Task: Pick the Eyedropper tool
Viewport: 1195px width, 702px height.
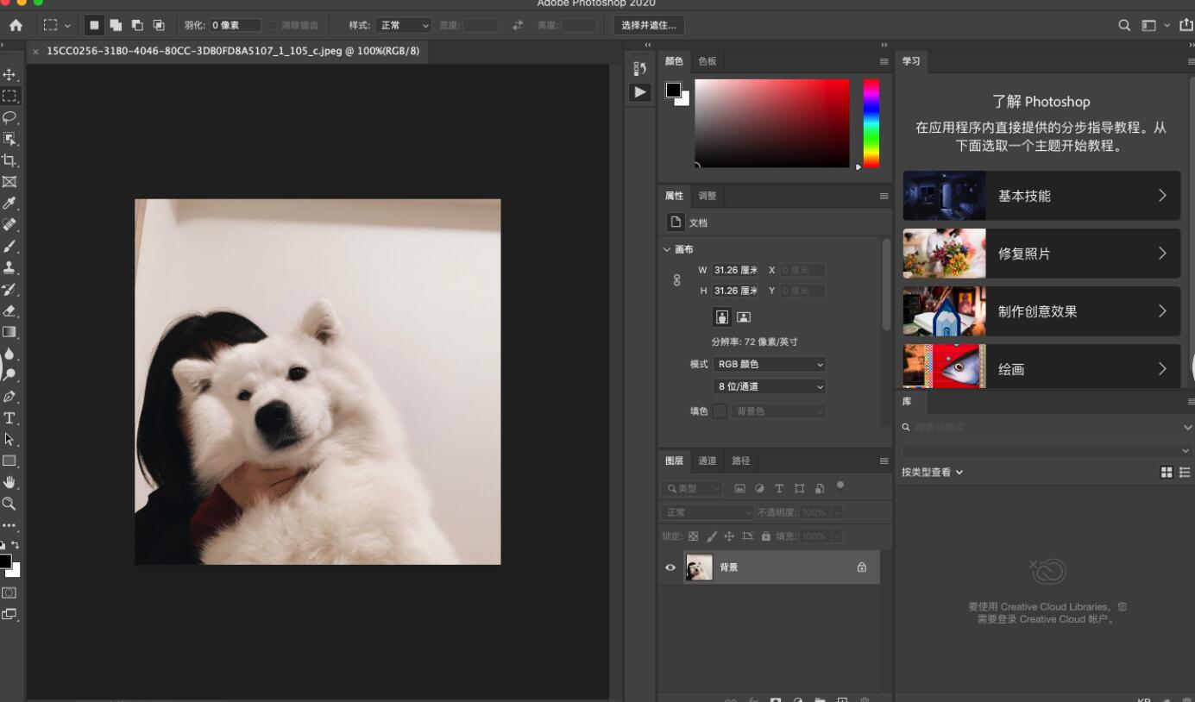Action: [9, 204]
